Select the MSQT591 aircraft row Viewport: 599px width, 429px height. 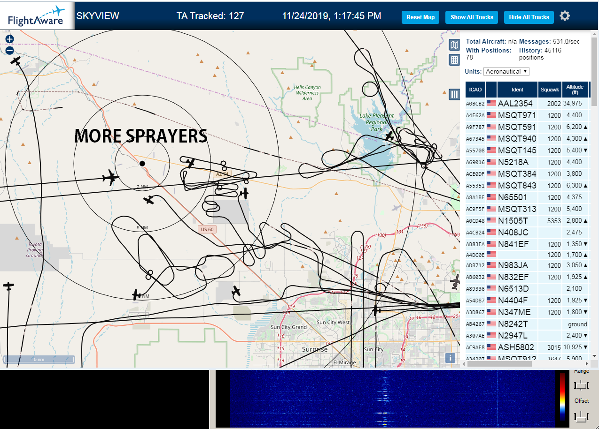coord(527,127)
